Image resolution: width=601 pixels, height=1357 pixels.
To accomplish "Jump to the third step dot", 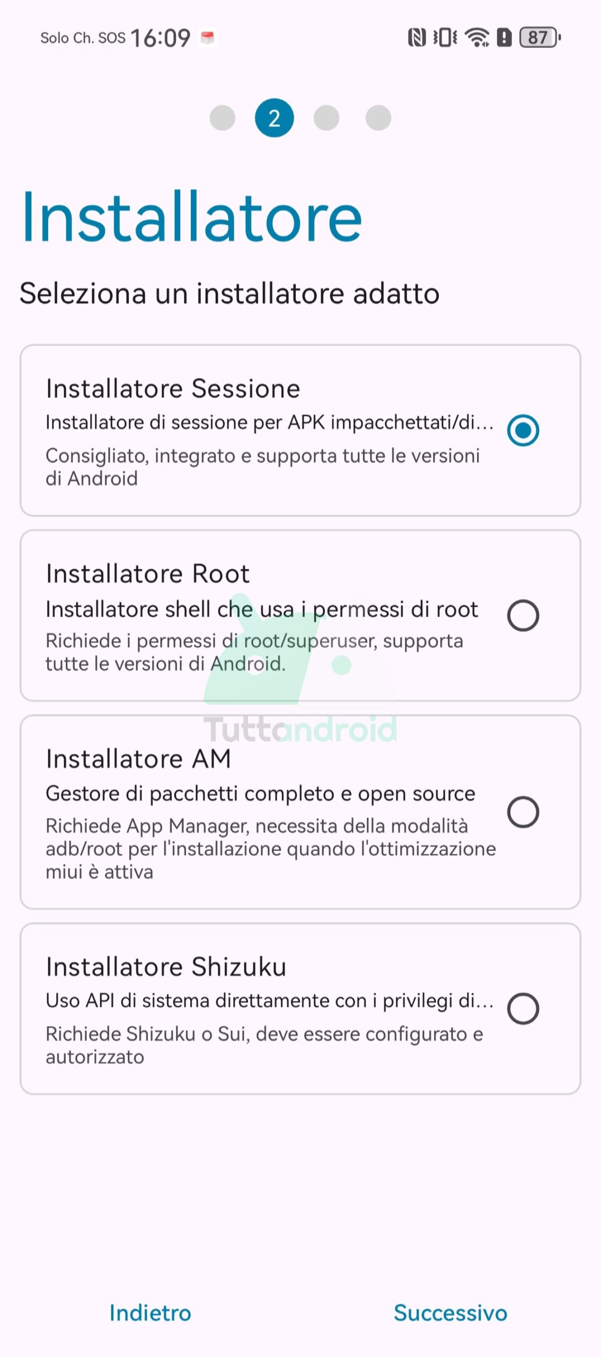I will 326,118.
